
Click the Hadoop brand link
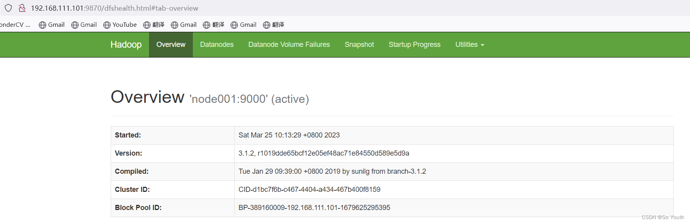[x=126, y=45]
